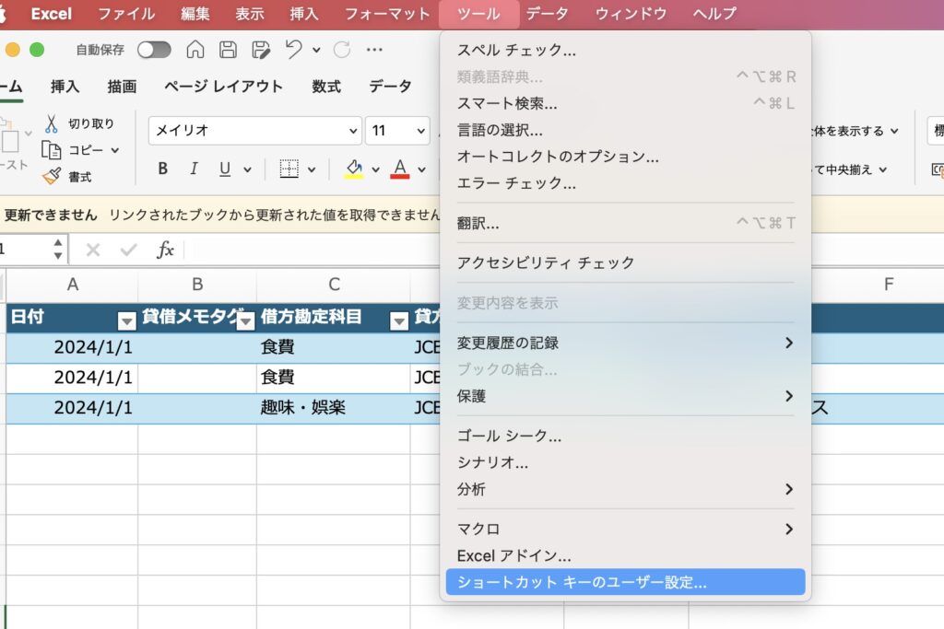Choose アクセシビリティ チェック menu item
This screenshot has height=629, width=944.
[x=626, y=262]
